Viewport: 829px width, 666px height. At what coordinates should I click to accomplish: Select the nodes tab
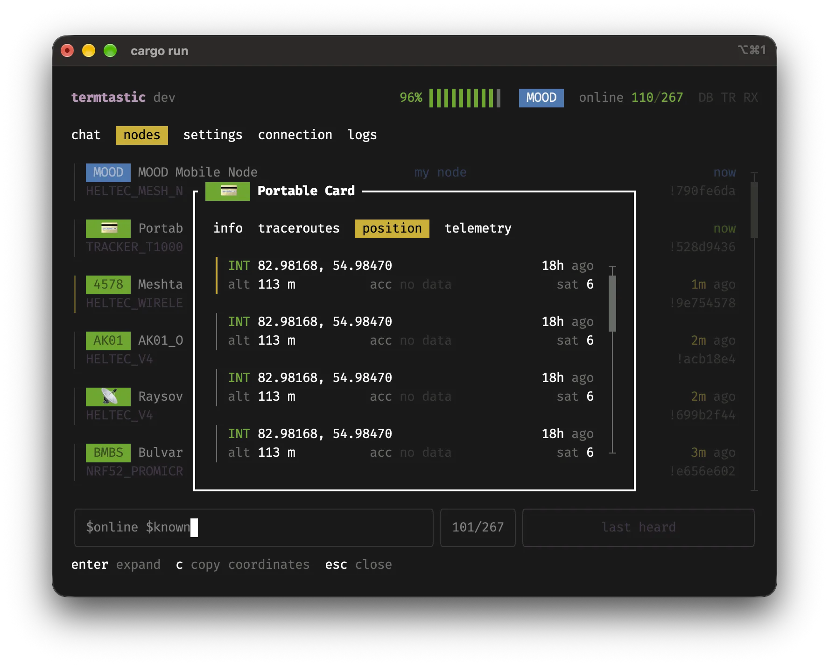pyautogui.click(x=142, y=135)
